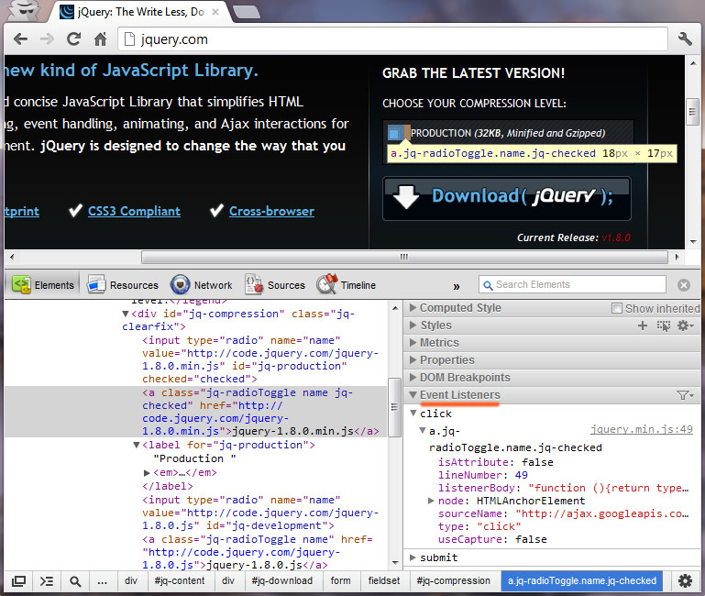Collapse the label for jq-production node
705x596 pixels.
tap(137, 445)
